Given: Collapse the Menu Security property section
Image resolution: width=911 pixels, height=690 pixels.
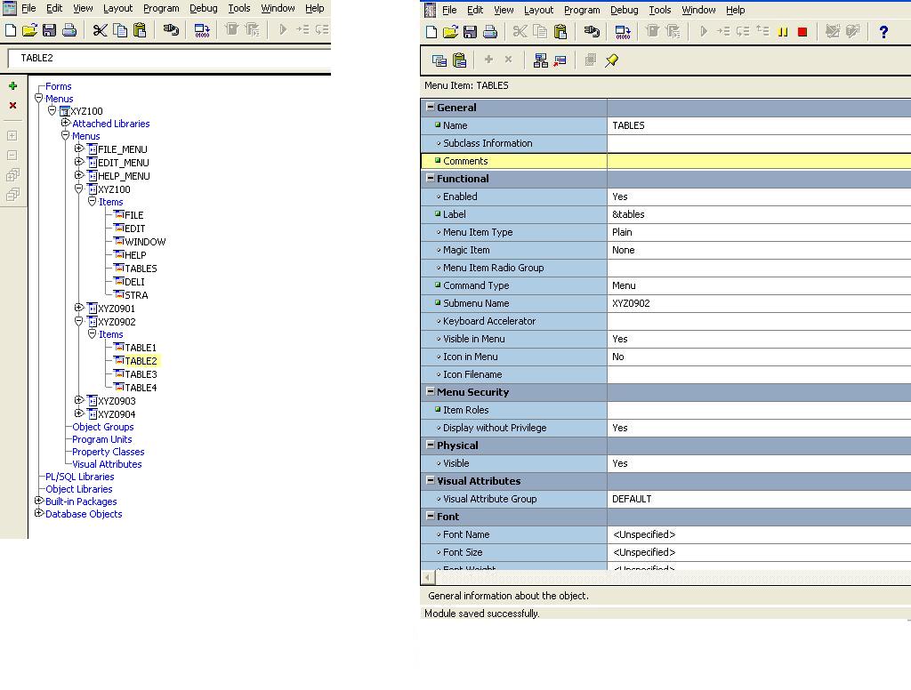Looking at the screenshot, I should coord(430,391).
